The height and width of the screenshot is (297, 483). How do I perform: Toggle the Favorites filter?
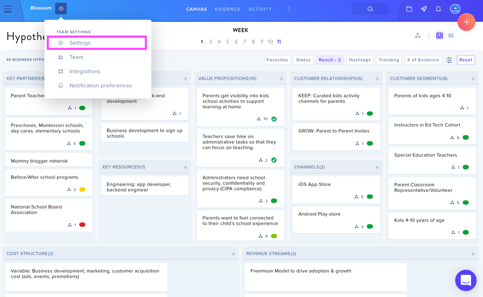point(277,60)
